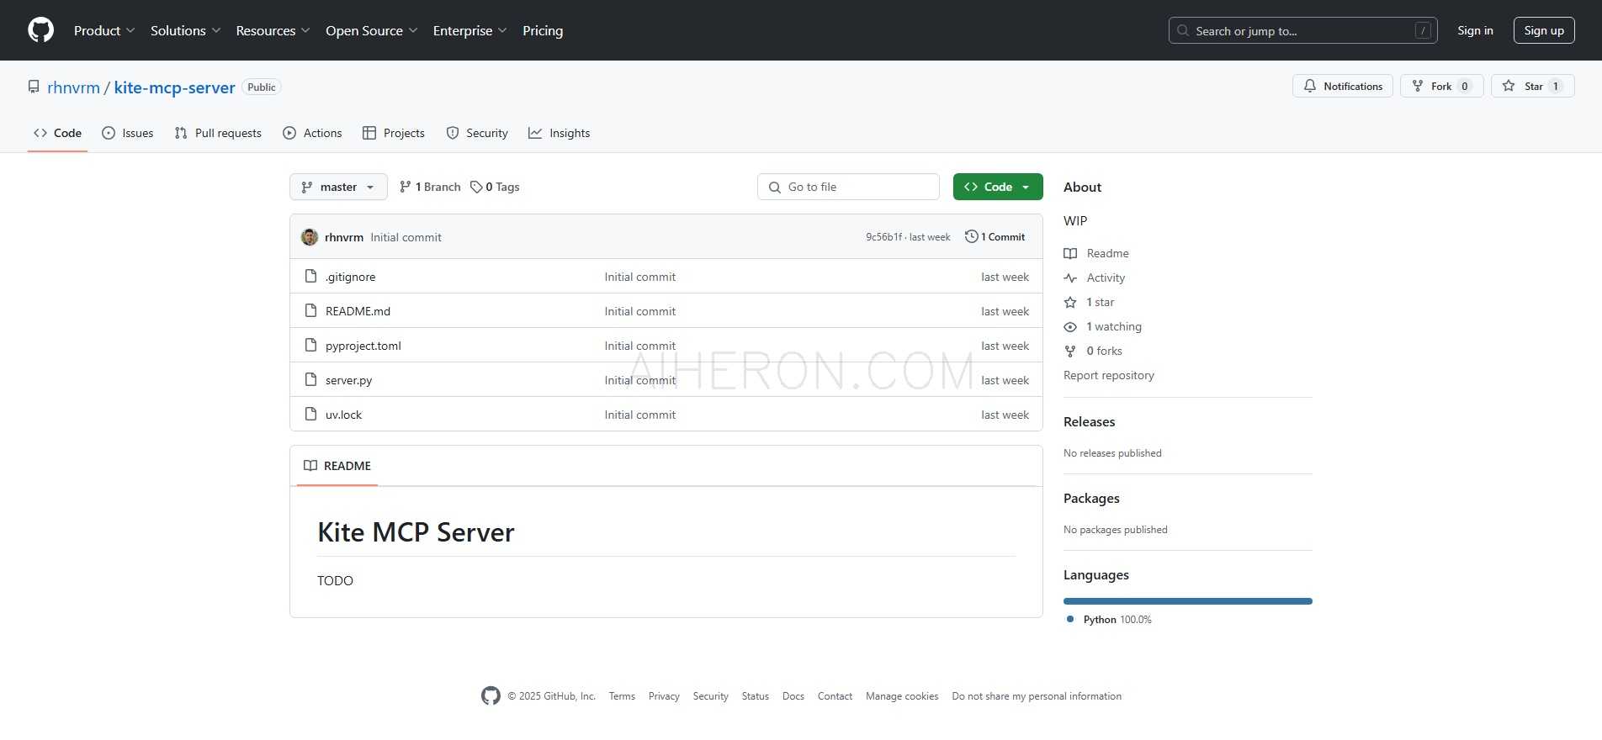Click the file icon beside uv.lock
Viewport: 1602px width, 740px height.
coord(310,415)
